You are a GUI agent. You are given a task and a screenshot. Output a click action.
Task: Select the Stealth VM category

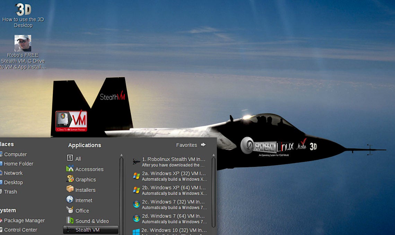tap(91, 230)
